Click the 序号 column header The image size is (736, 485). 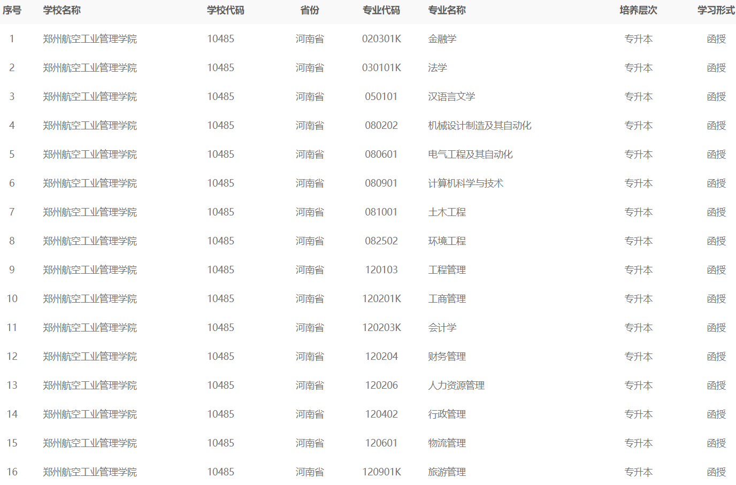pos(12,10)
